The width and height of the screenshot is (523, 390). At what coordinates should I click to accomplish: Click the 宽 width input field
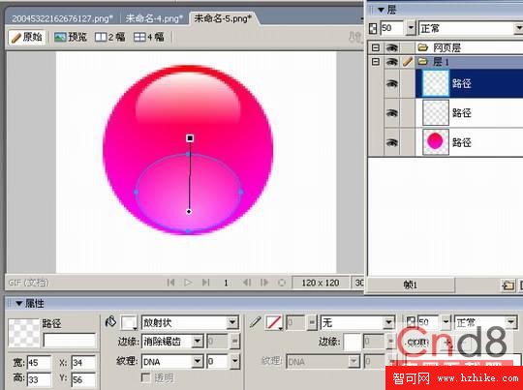(39, 362)
